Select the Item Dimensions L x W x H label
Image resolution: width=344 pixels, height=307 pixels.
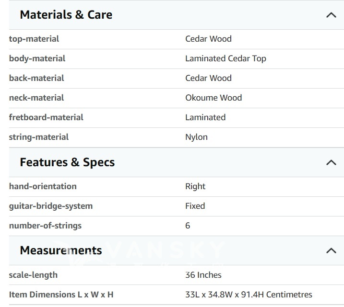tap(61, 295)
